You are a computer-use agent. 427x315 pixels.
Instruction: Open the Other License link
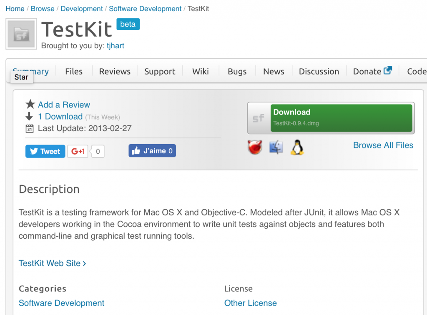[251, 303]
